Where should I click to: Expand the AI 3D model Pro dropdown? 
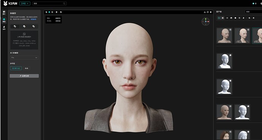pos(24,58)
